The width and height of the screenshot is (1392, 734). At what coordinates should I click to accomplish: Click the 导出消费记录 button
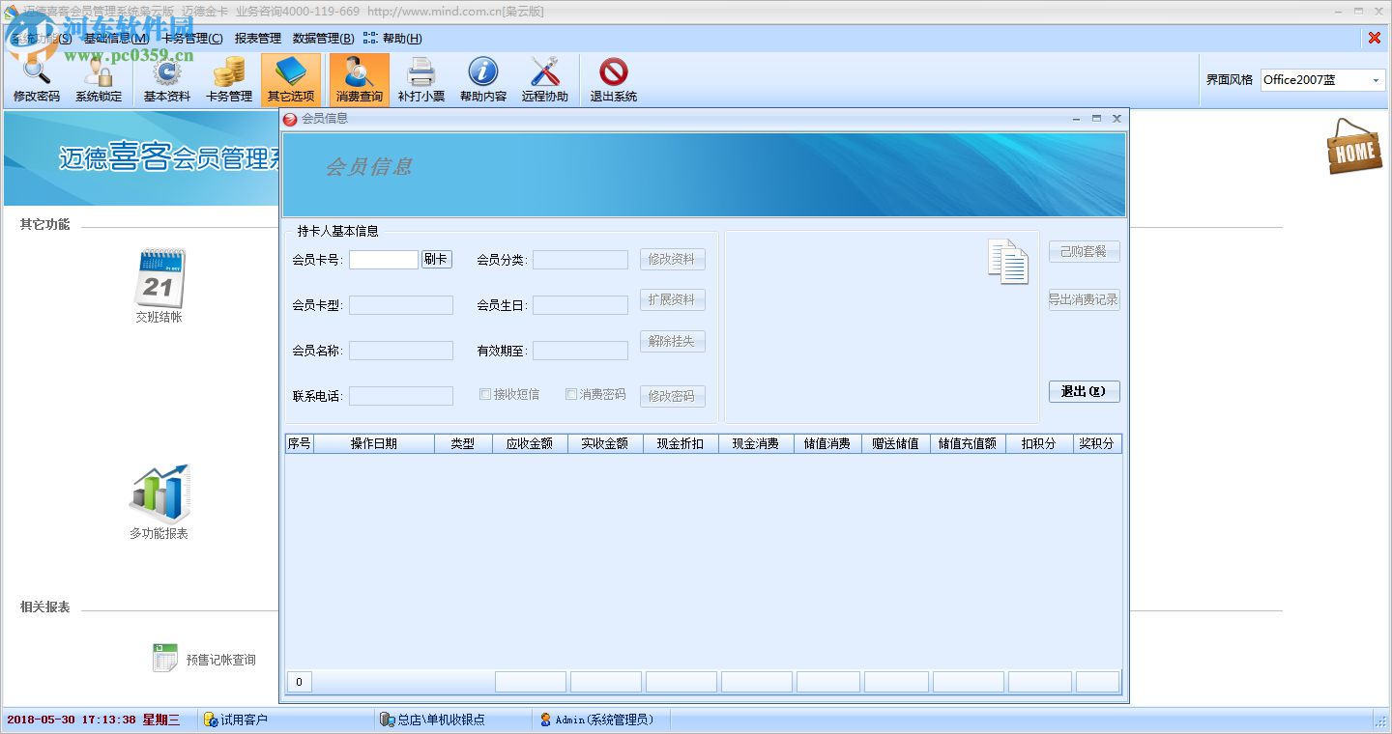pos(1084,299)
